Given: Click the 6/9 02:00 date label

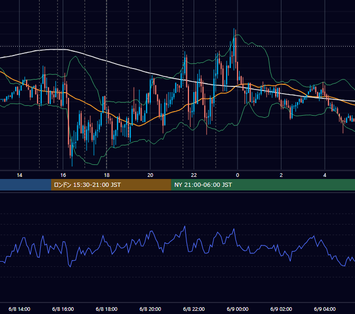Looking at the screenshot, I should click(281, 309).
